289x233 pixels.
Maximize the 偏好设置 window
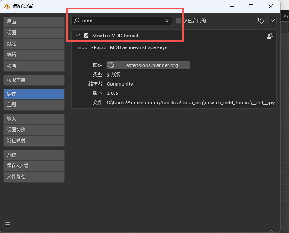coord(251,6)
